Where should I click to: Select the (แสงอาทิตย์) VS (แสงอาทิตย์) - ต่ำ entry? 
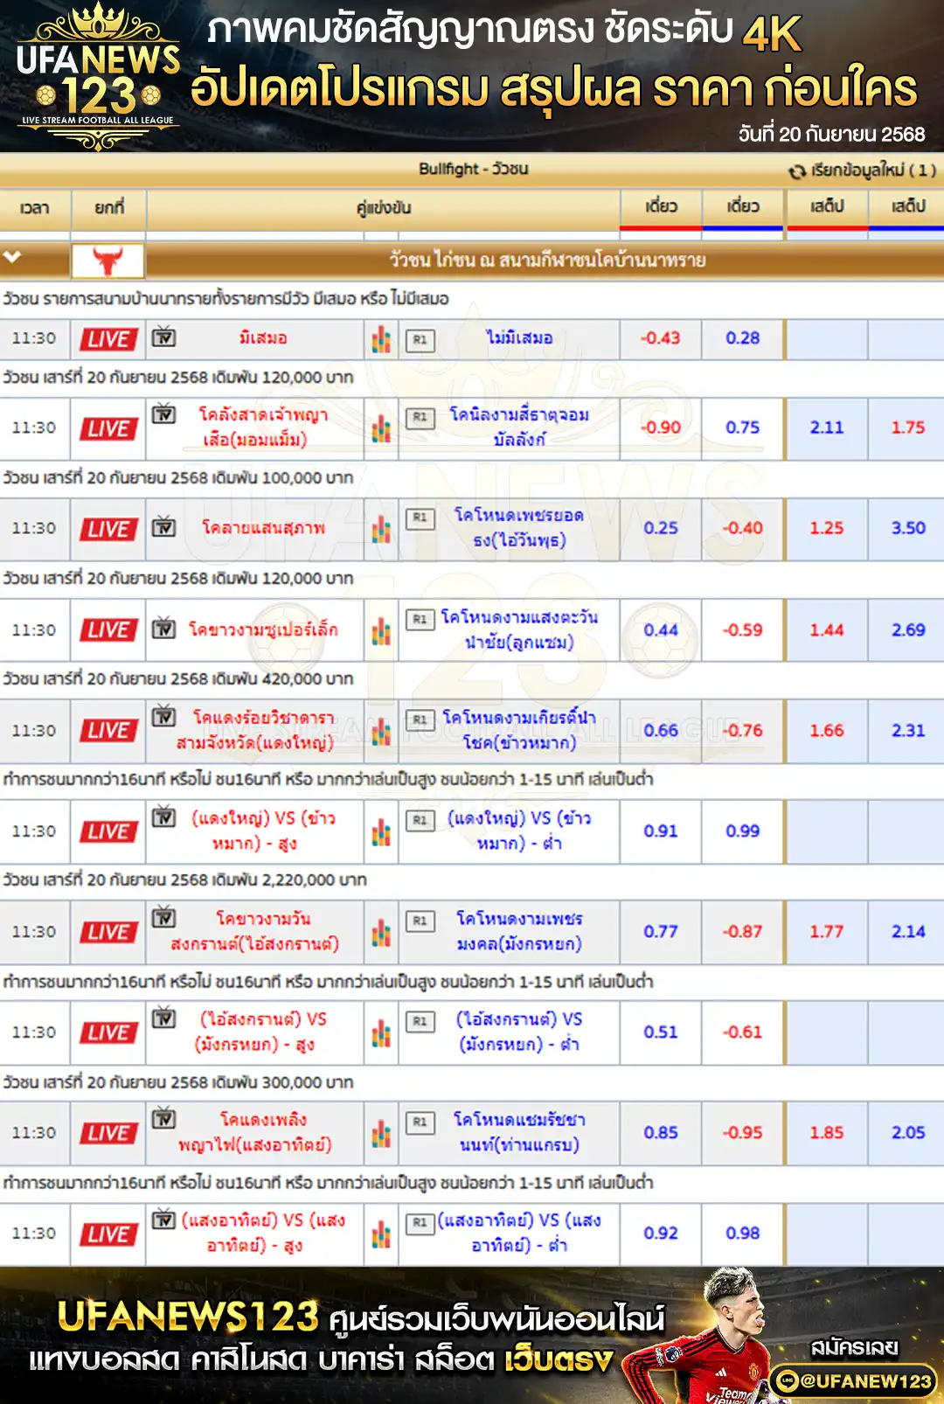coord(519,1233)
